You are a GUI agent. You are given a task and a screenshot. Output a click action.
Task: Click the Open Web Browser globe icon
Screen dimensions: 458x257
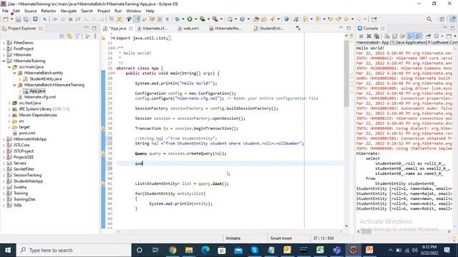point(286,19)
